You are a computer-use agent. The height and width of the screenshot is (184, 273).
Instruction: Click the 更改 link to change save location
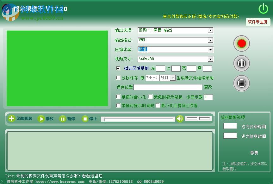point(208,87)
